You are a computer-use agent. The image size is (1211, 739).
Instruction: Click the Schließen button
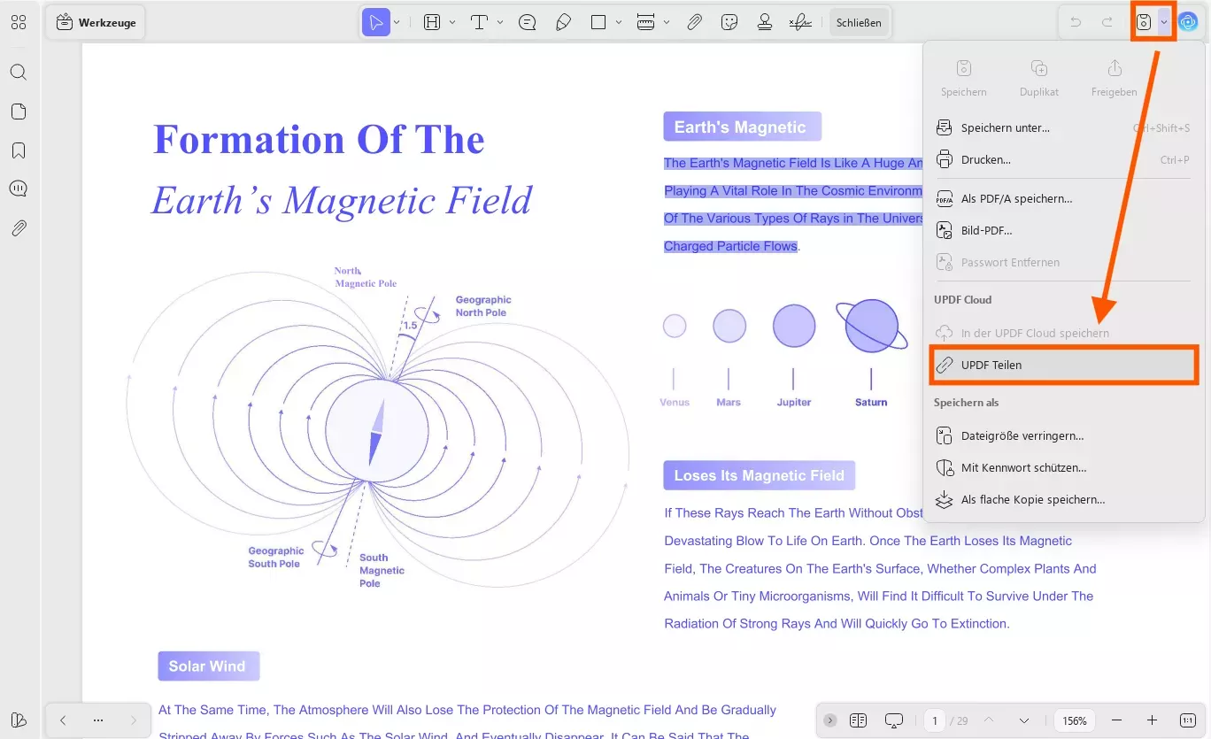point(859,23)
